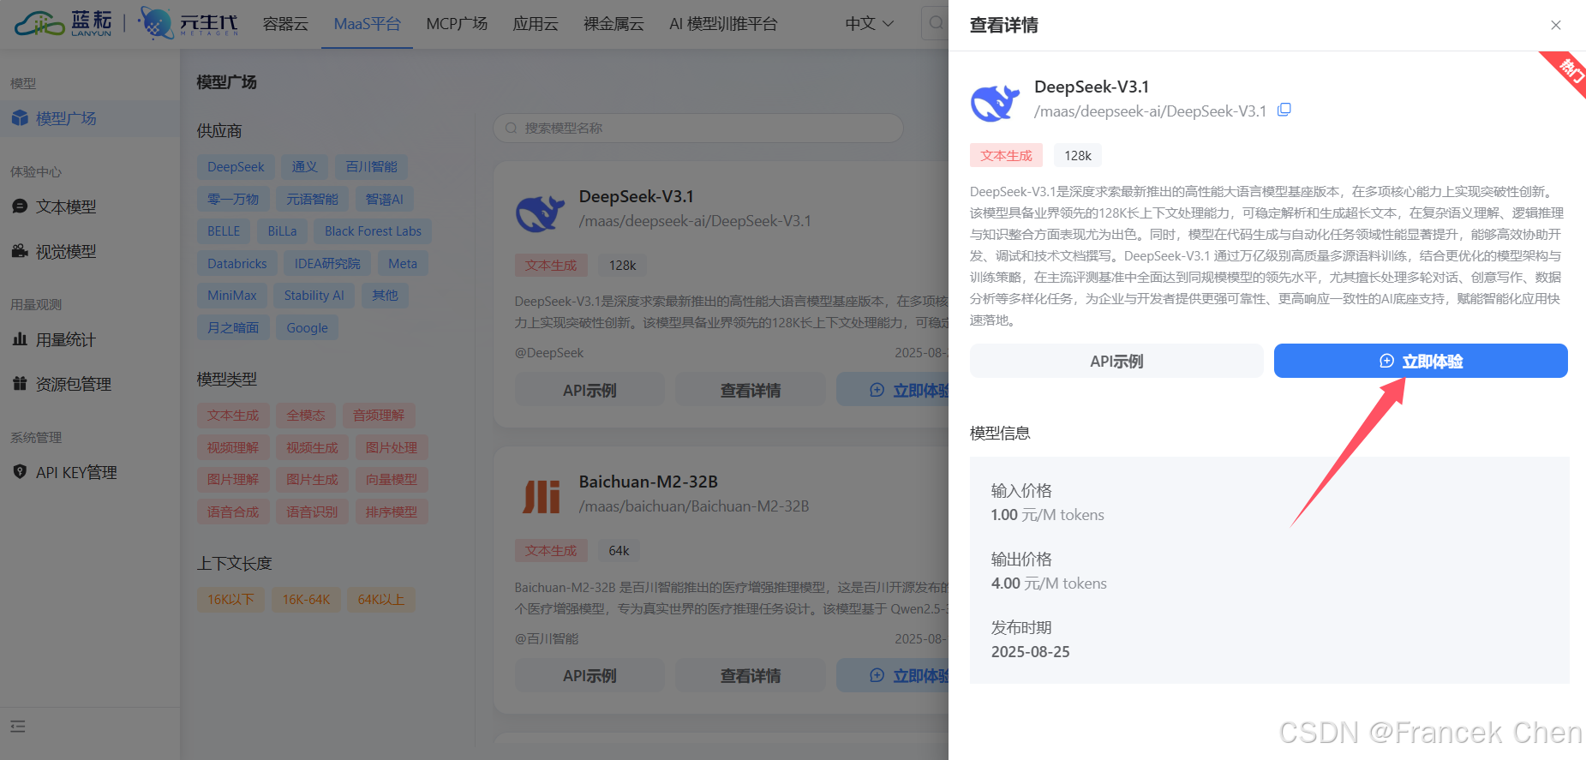Toggle the Meta provider filter
Viewport: 1586px width, 760px height.
pos(403,263)
